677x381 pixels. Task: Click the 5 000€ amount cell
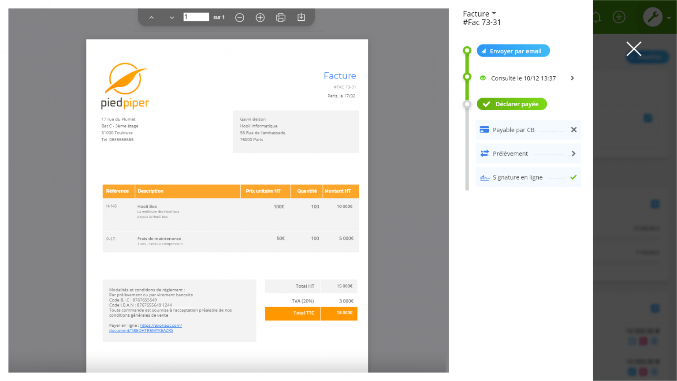(x=346, y=239)
